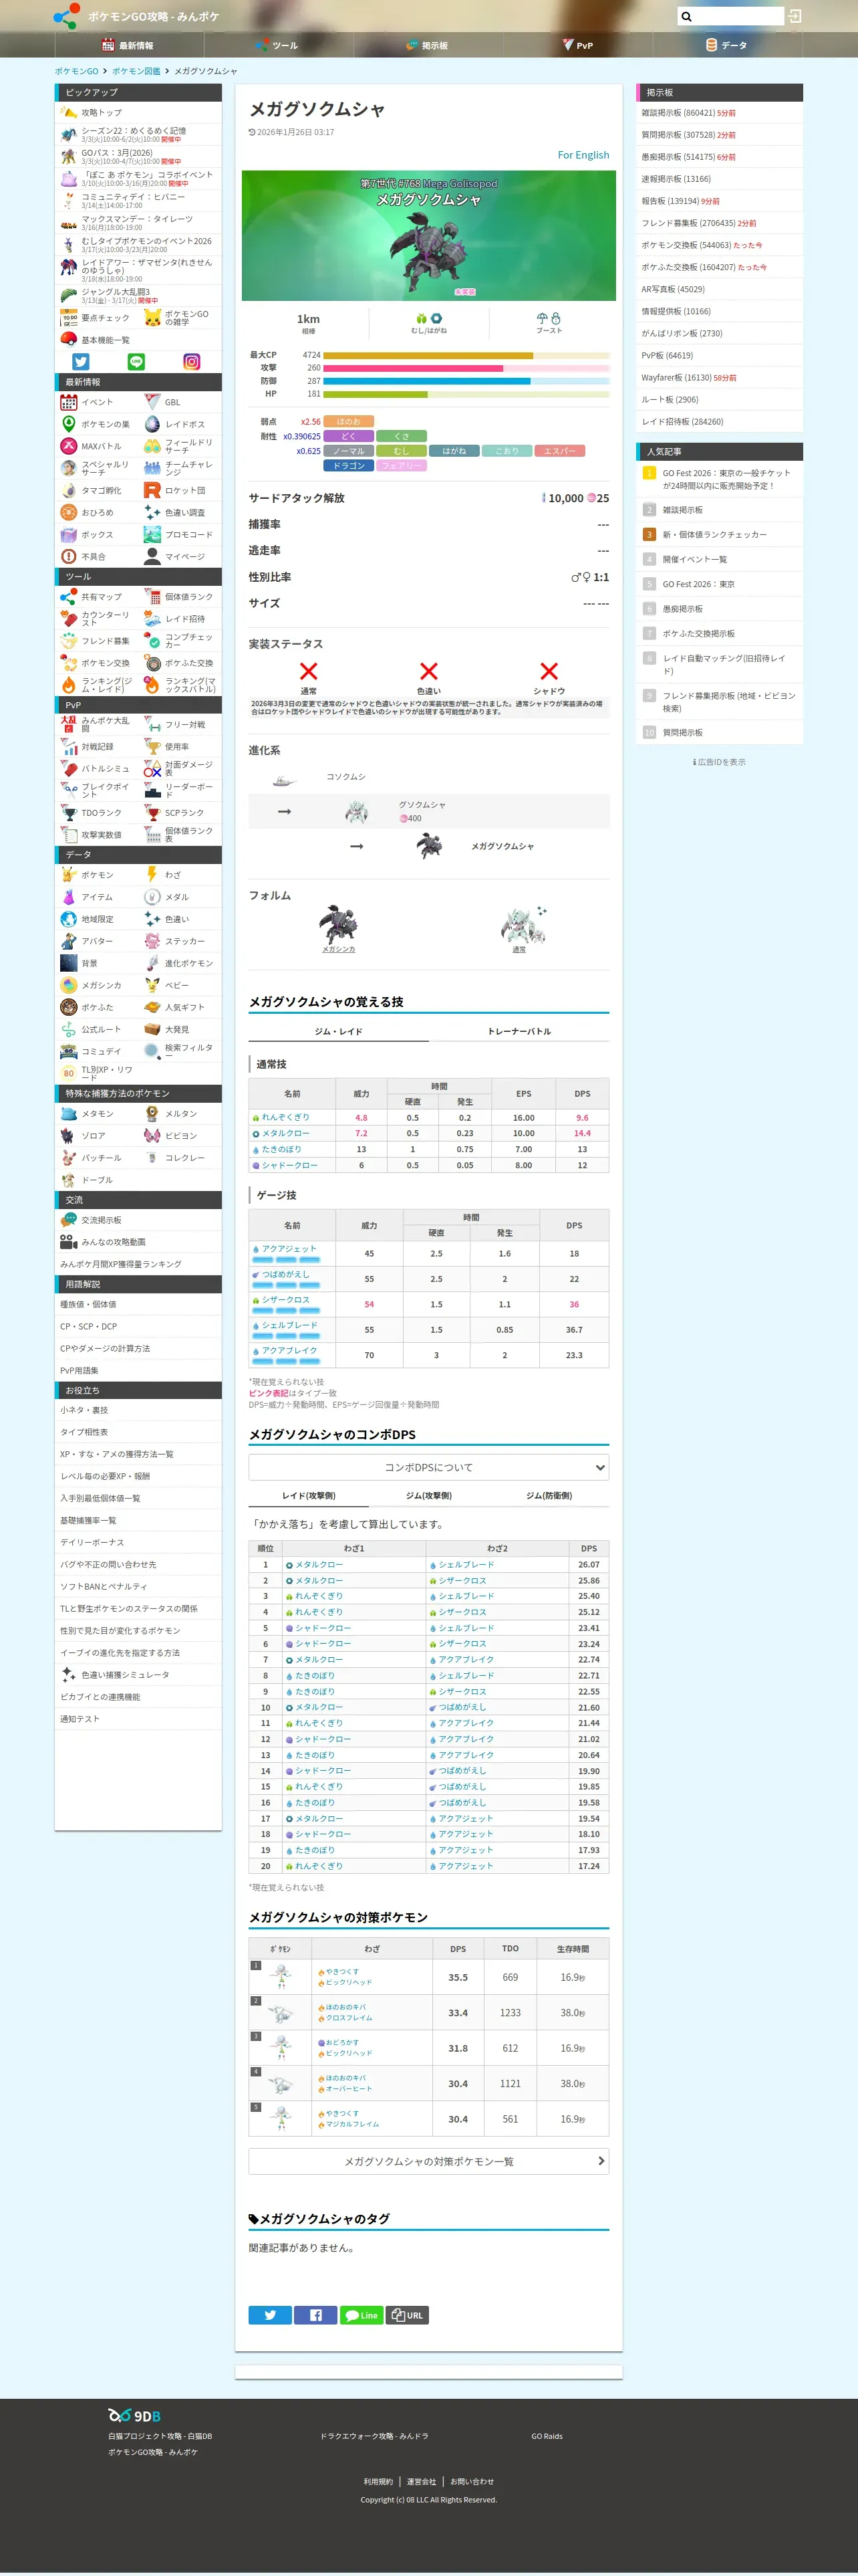
Task: Expand the コンボDPSについて dropdown
Action: [428, 1468]
